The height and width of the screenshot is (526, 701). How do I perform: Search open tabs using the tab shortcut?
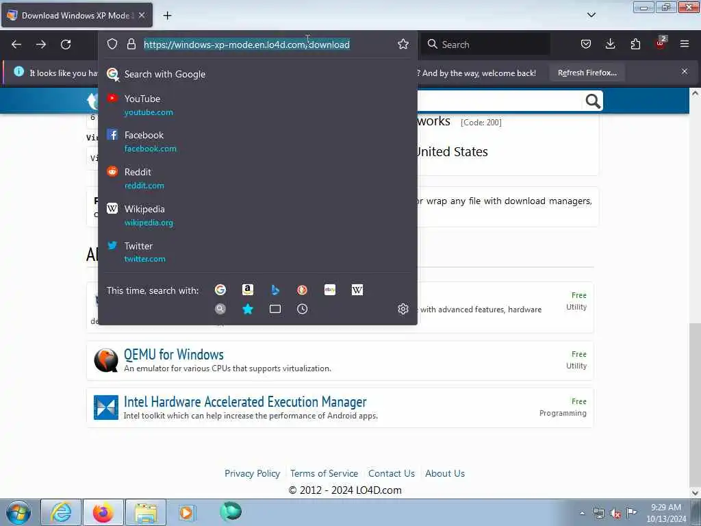click(275, 309)
